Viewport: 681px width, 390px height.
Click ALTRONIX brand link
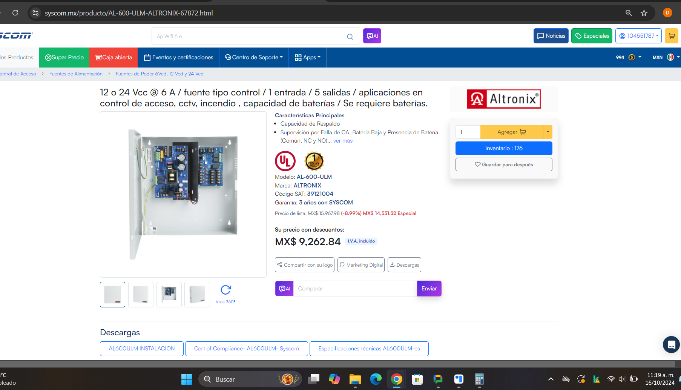[x=307, y=186]
